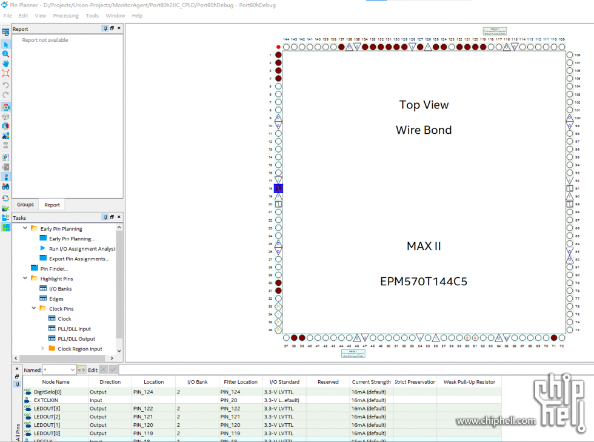Click the Direction column header
The image size is (594, 442).
tap(110, 382)
